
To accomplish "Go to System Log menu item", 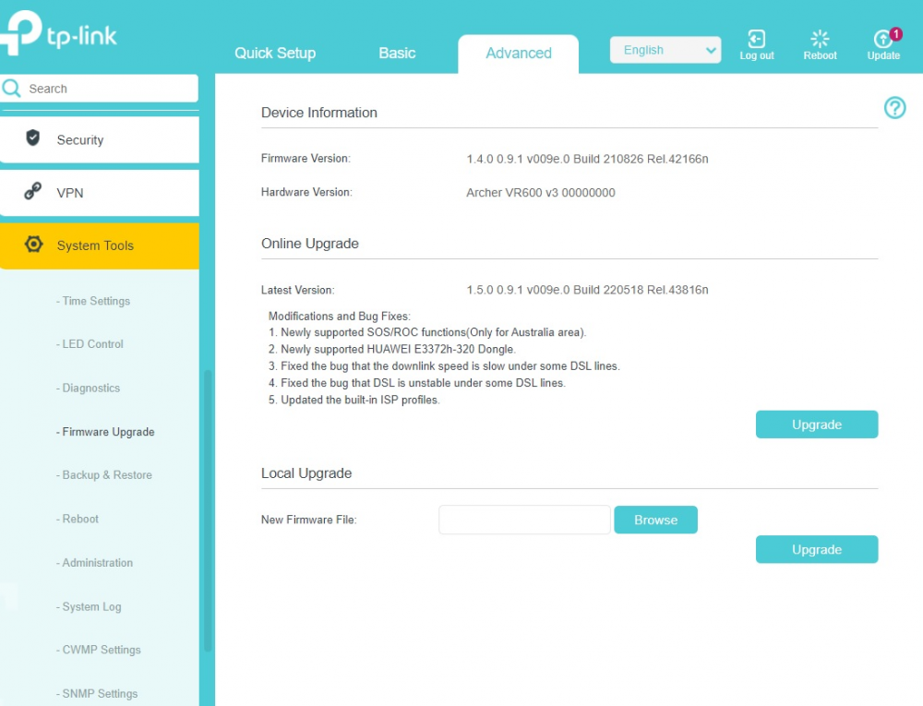I will [91, 606].
